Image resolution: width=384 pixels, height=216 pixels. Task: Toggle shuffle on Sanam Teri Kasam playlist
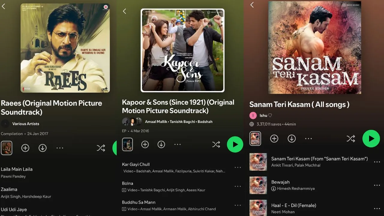click(x=351, y=139)
